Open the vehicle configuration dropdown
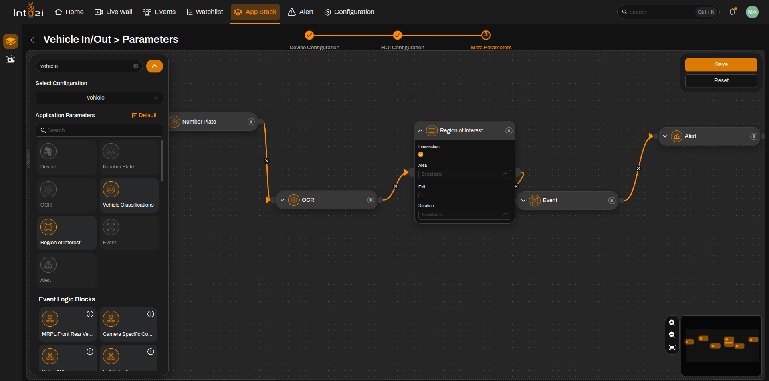 coord(99,98)
